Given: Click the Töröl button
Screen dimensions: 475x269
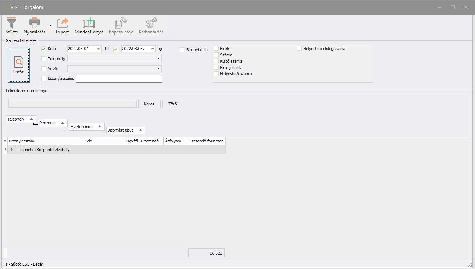Looking at the screenshot, I should (x=173, y=104).
